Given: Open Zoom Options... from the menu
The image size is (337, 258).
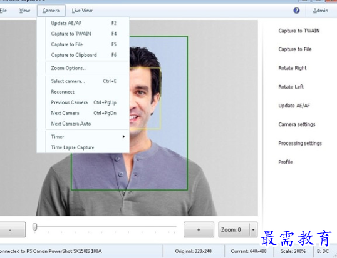Looking at the screenshot, I should [x=83, y=68].
